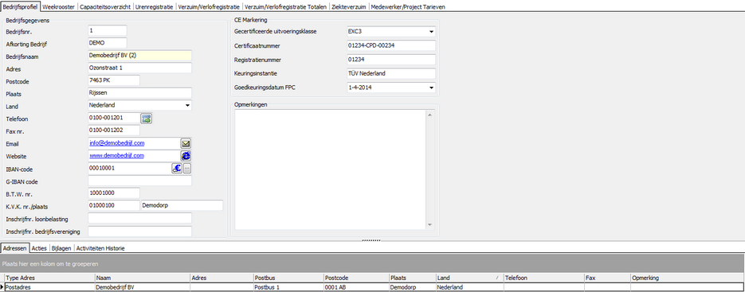Open Verzuim/Verlofregistratie Totalen tab
Image resolution: width=745 pixels, height=292 pixels.
285,7
